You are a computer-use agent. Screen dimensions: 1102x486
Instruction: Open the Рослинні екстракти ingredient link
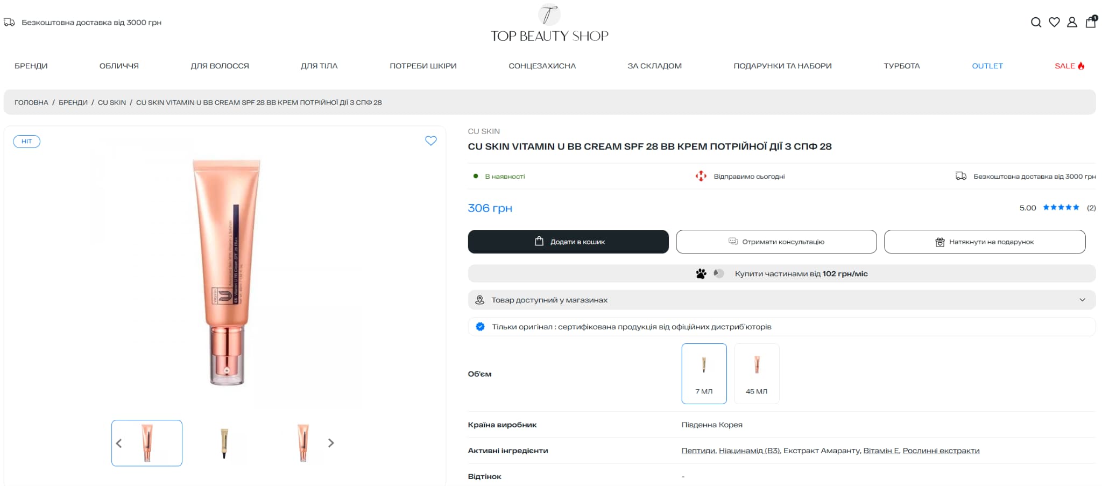click(941, 450)
